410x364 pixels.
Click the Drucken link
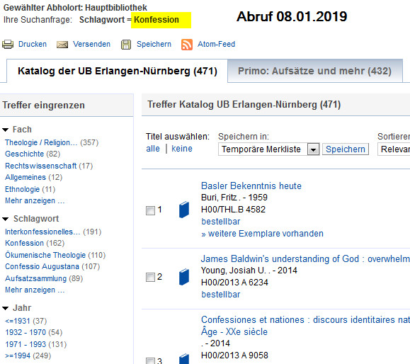point(33,44)
